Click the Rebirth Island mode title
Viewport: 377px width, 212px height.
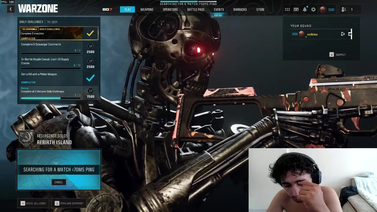coord(54,142)
